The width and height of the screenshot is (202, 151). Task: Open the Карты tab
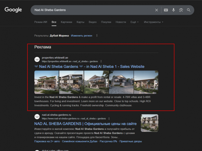80,22
